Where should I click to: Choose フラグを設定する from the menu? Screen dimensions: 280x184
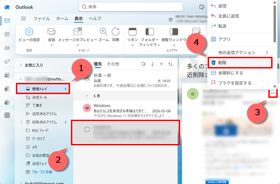pyautogui.click(x=240, y=83)
